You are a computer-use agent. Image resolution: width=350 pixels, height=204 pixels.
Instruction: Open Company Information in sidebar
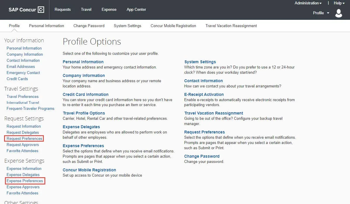25,54
